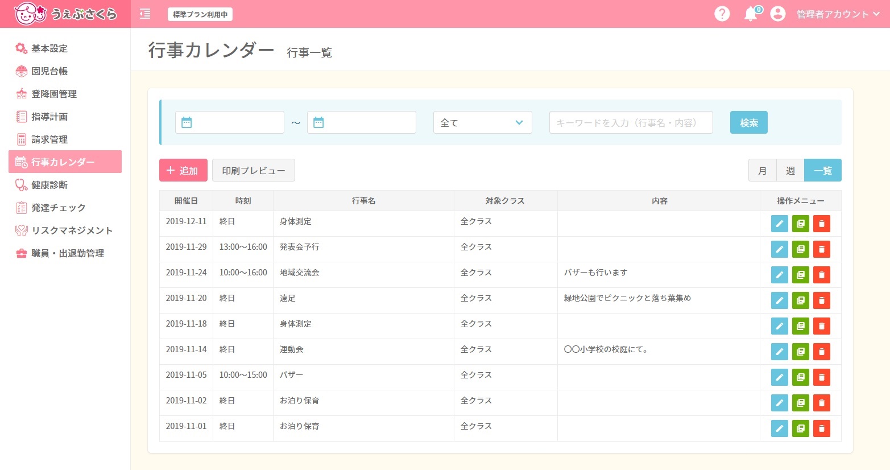Copy the 2019-11-01 お泊り保育 event

click(x=801, y=428)
